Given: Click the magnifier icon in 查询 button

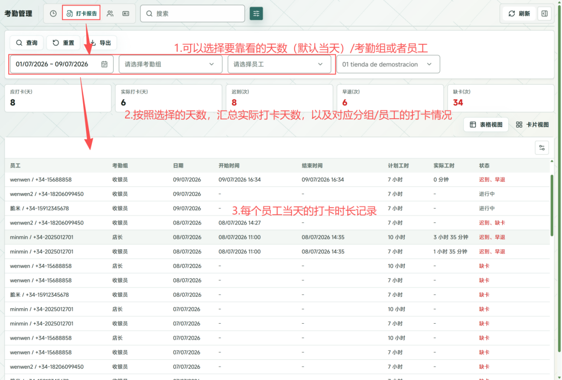Looking at the screenshot, I should 19,43.
